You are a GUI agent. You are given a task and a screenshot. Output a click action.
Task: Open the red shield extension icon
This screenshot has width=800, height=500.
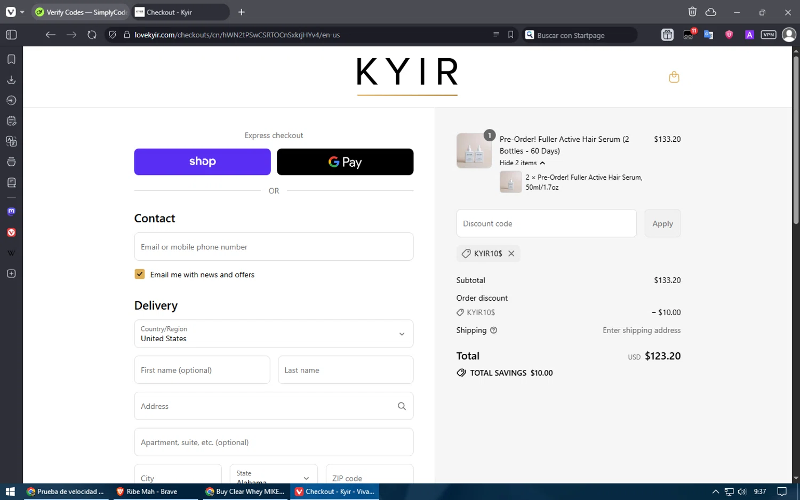729,35
